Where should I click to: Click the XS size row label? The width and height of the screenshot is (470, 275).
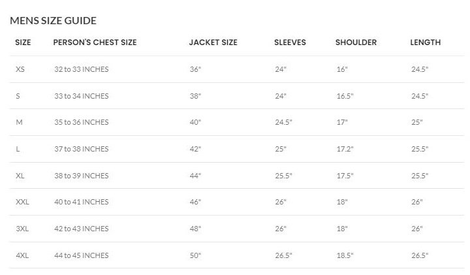click(20, 69)
